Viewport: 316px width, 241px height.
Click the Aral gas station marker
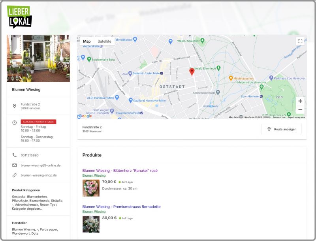pos(130,73)
